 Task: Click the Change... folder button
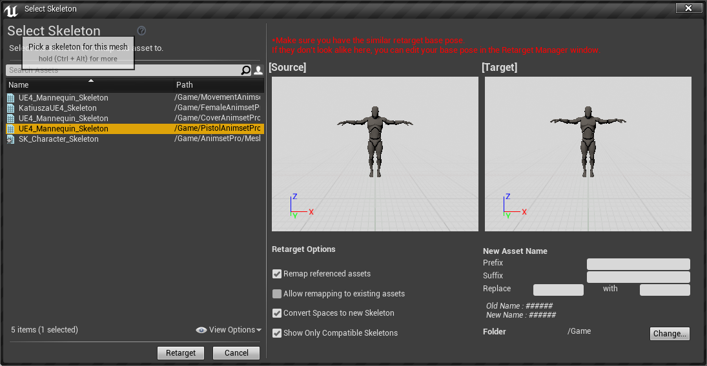[x=670, y=334]
